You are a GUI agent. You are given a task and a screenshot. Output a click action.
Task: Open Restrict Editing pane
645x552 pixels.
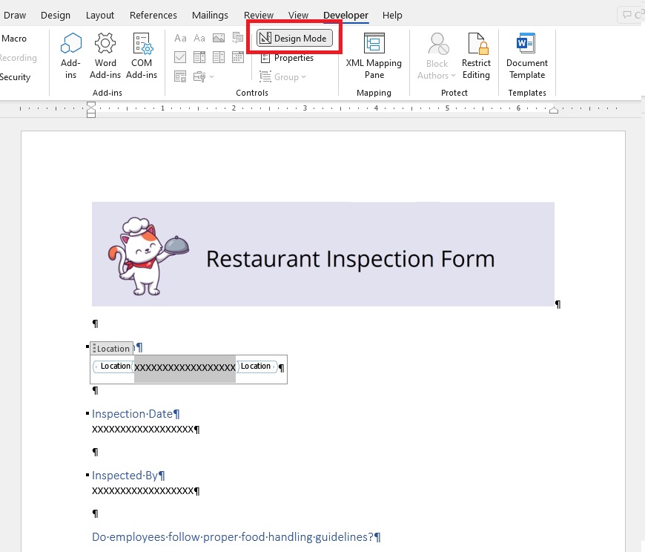tap(477, 56)
